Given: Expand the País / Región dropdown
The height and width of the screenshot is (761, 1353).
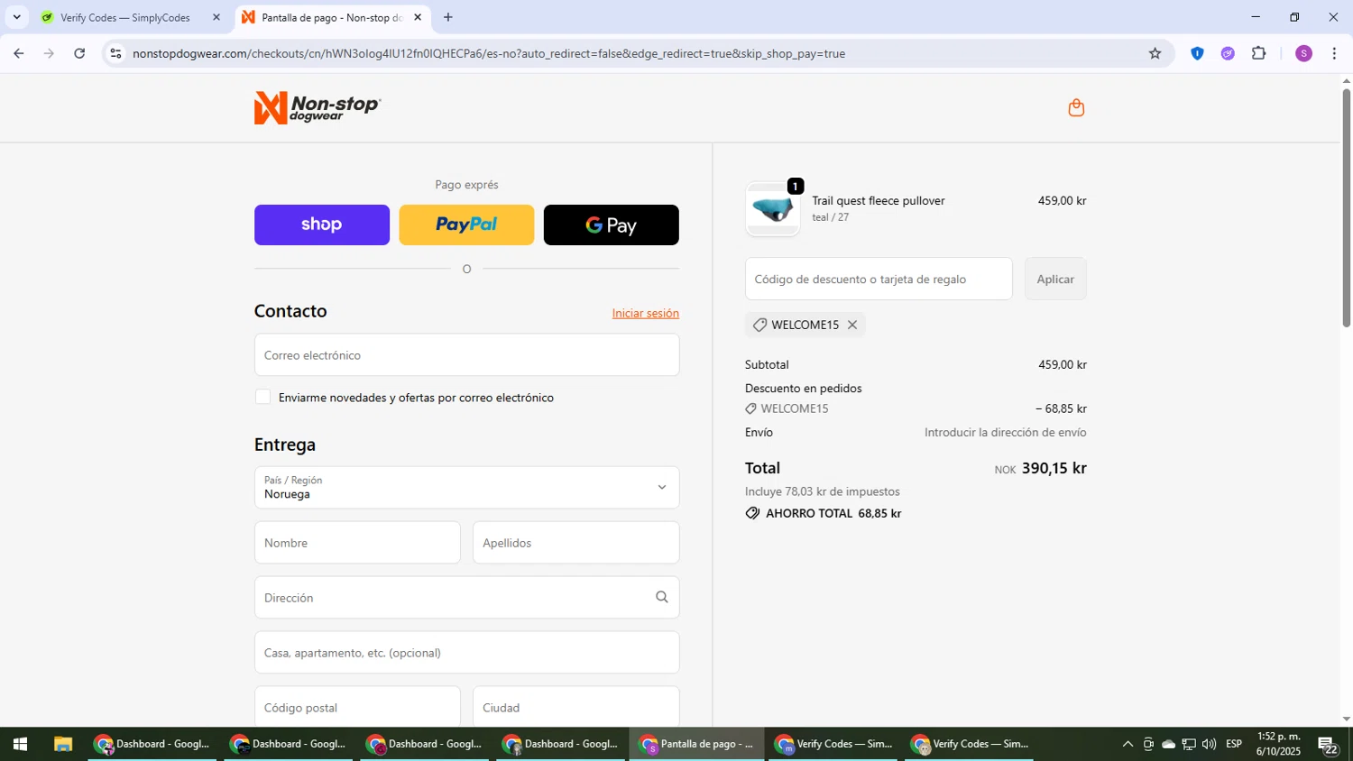Looking at the screenshot, I should tap(466, 487).
